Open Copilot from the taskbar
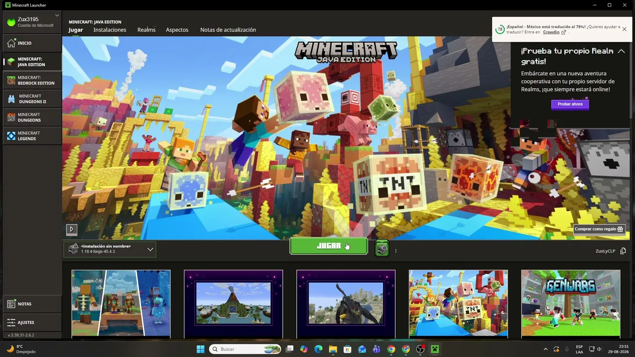The width and height of the screenshot is (635, 357). pos(304,349)
